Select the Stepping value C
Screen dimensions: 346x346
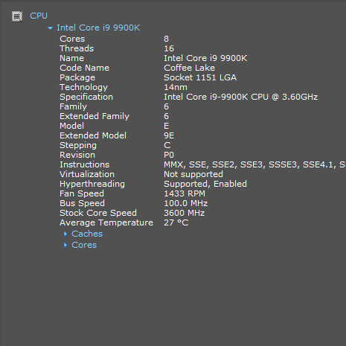tap(167, 145)
